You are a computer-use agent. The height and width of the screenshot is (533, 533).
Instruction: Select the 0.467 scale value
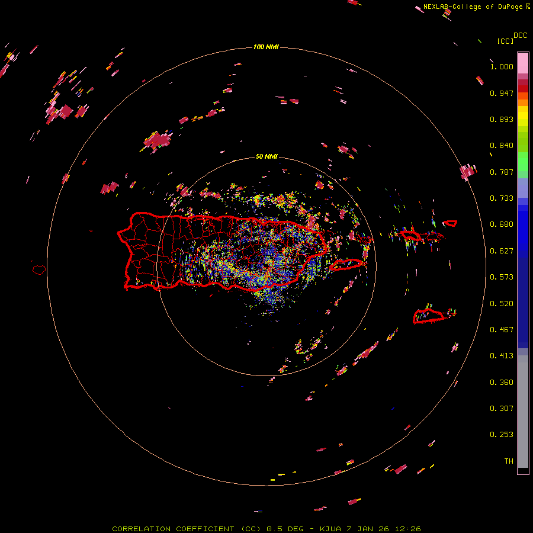pyautogui.click(x=502, y=330)
